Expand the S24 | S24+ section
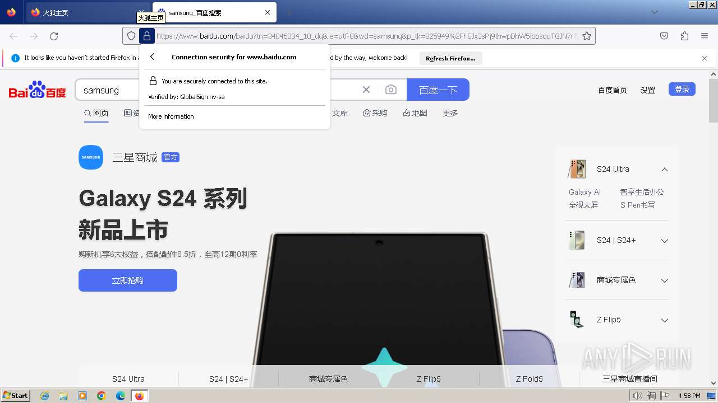This screenshot has height=403, width=718. [664, 241]
